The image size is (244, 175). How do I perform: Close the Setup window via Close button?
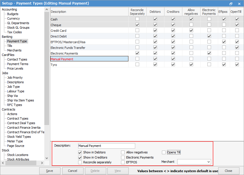tap(228, 171)
